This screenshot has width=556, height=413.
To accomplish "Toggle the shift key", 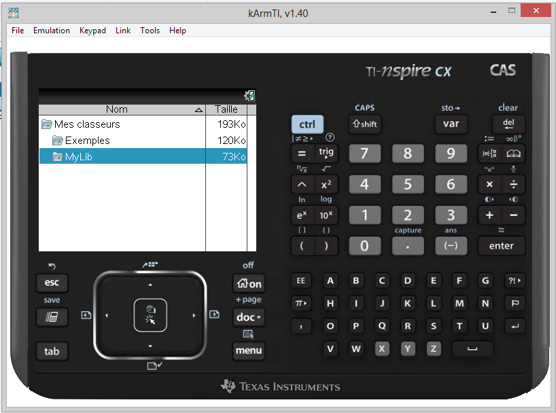I will (364, 124).
